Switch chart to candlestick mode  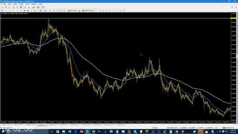[x=6, y=7]
